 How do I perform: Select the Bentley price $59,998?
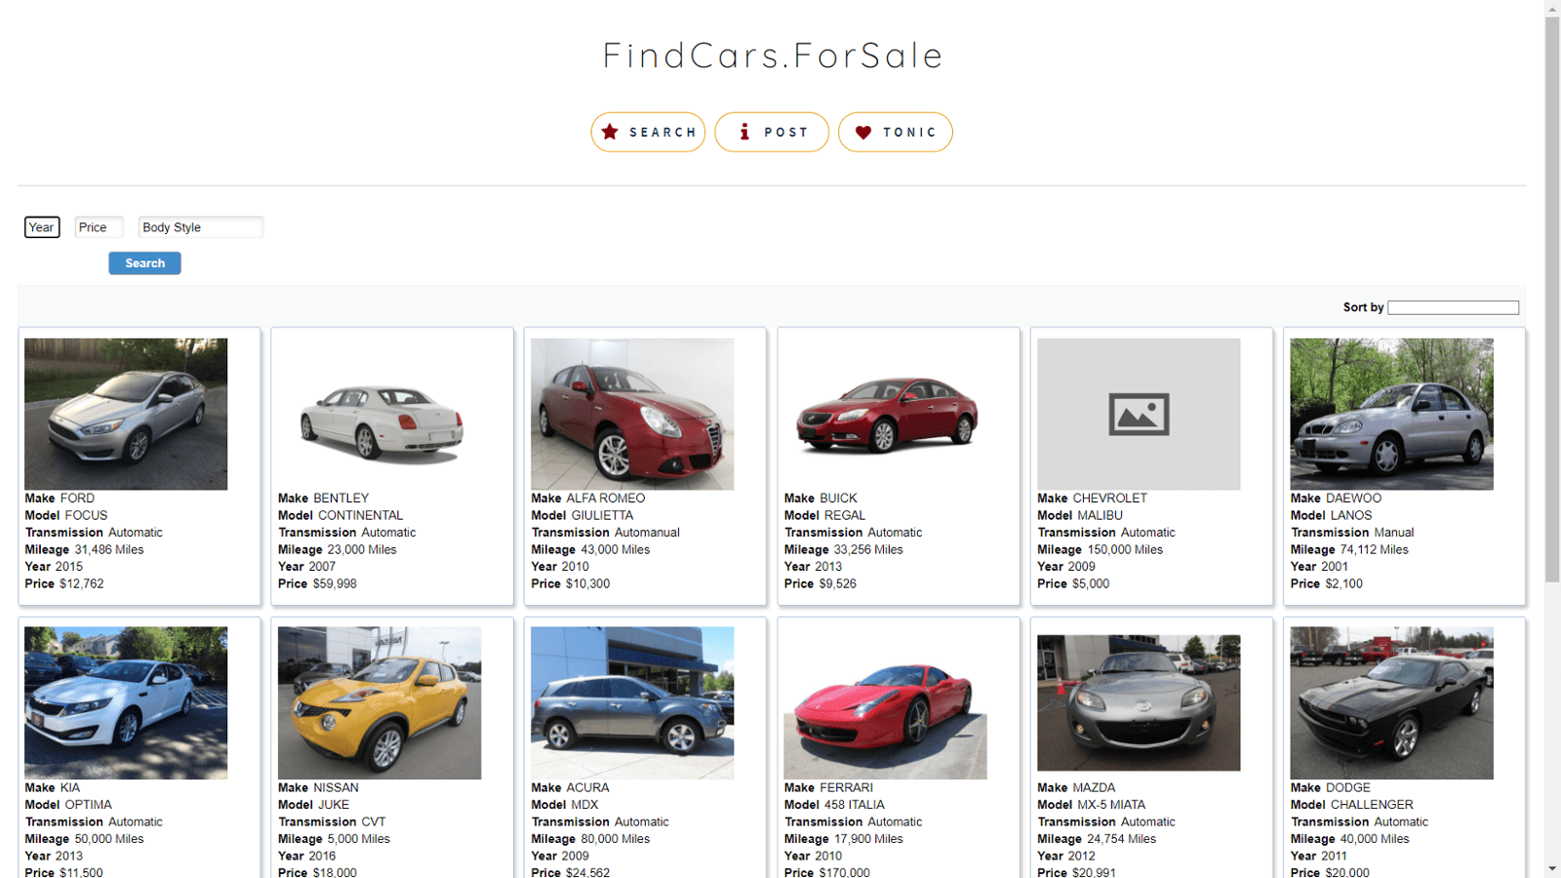(x=335, y=583)
